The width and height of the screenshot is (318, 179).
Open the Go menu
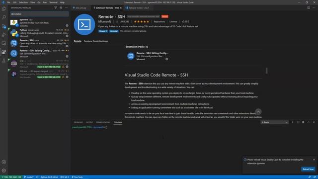point(39,2)
